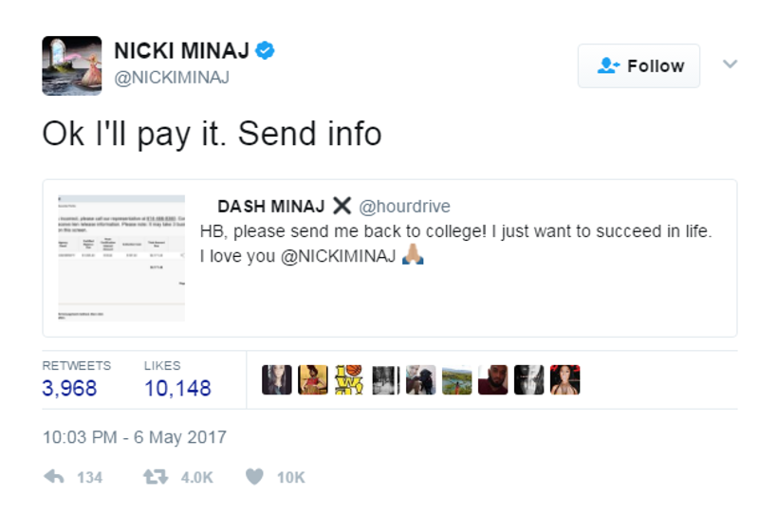The width and height of the screenshot is (777, 513).
Task: Click the X symbol after DASH MINAJ
Action: pos(342,205)
